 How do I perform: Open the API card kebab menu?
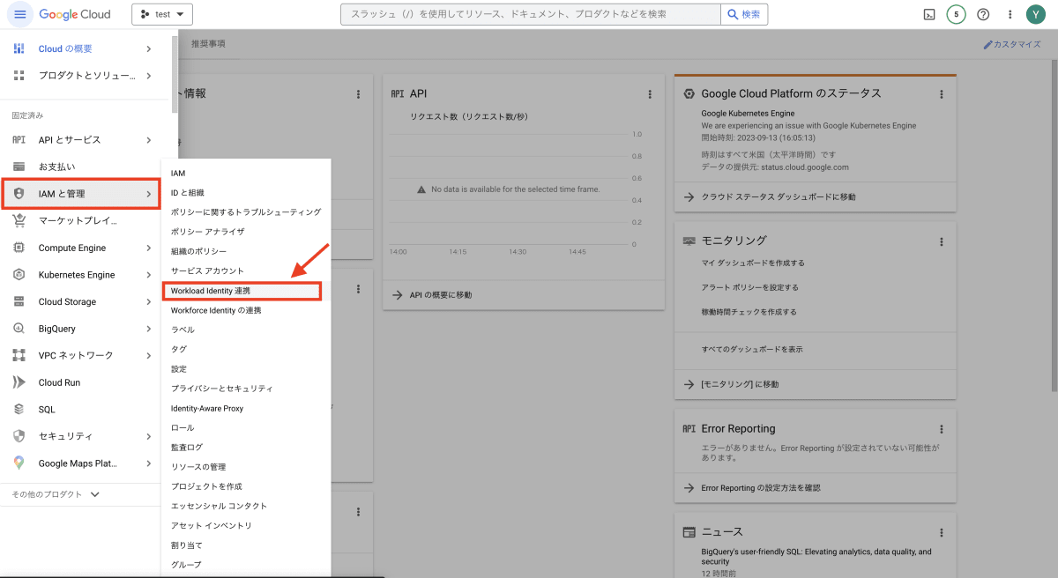(x=650, y=93)
